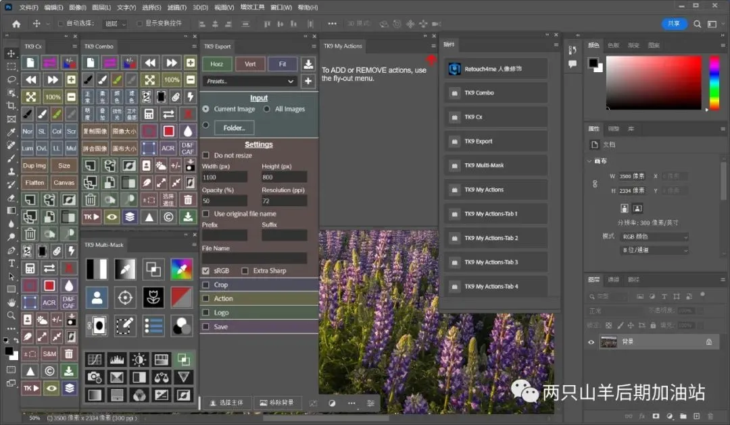Click the ACR button in TK9 Combo

click(168, 148)
